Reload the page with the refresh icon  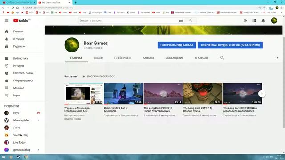click(13, 8)
